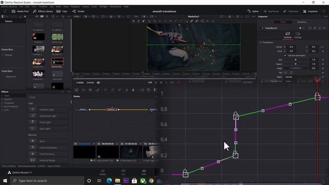The height and width of the screenshot is (185, 329).
Task: Open the File menu
Action: click(x=21, y=7)
